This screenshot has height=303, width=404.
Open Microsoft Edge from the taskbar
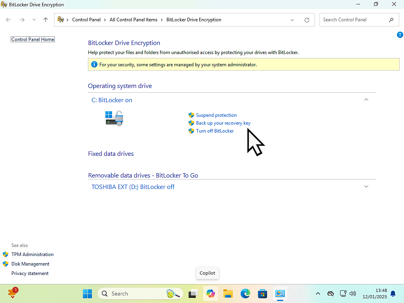245,294
